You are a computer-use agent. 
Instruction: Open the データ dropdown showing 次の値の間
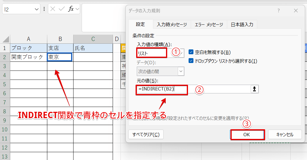[160, 71]
